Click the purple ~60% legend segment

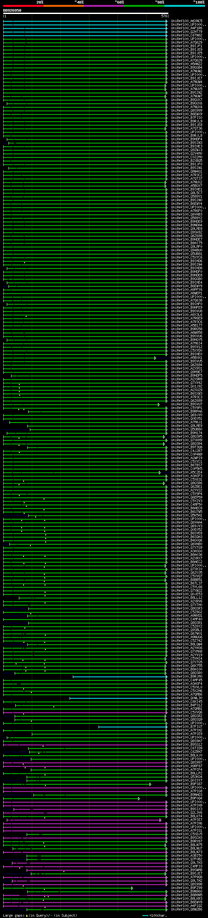pyautogui.click(x=104, y=6)
